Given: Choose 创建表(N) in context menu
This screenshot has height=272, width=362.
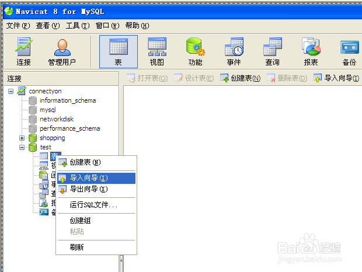Looking at the screenshot, I should (x=96, y=162).
